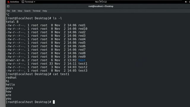Click the file name red4
This screenshot has height=107, width=190.
click(82, 39)
